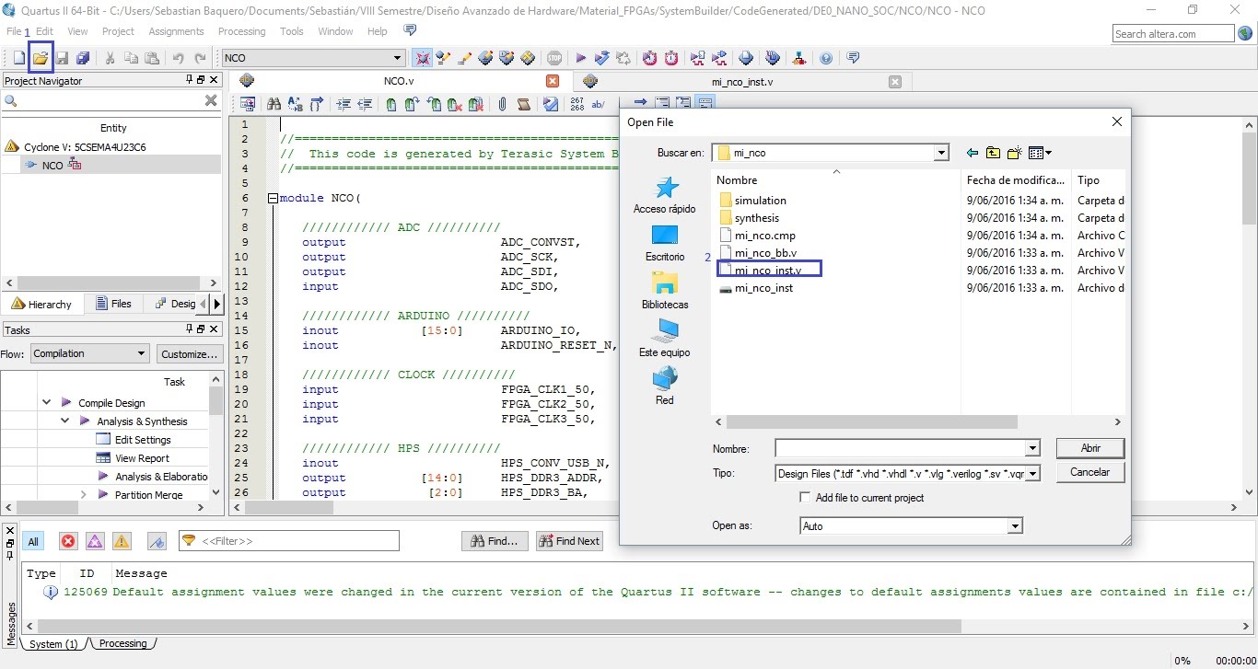Click the Save All icon
Viewport: 1258px width, 669px height.
pyautogui.click(x=83, y=58)
